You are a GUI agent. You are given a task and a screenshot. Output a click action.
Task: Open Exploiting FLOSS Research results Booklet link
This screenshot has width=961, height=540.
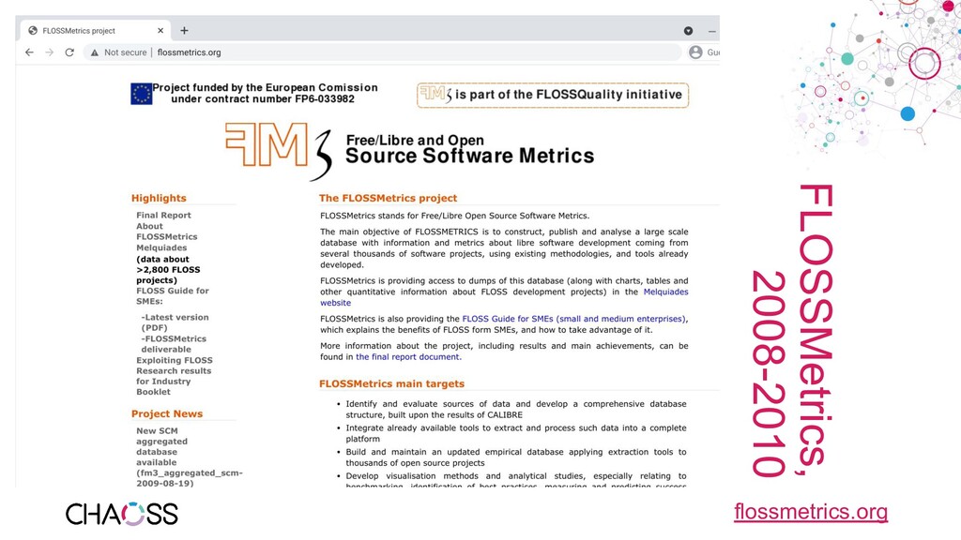tap(174, 376)
